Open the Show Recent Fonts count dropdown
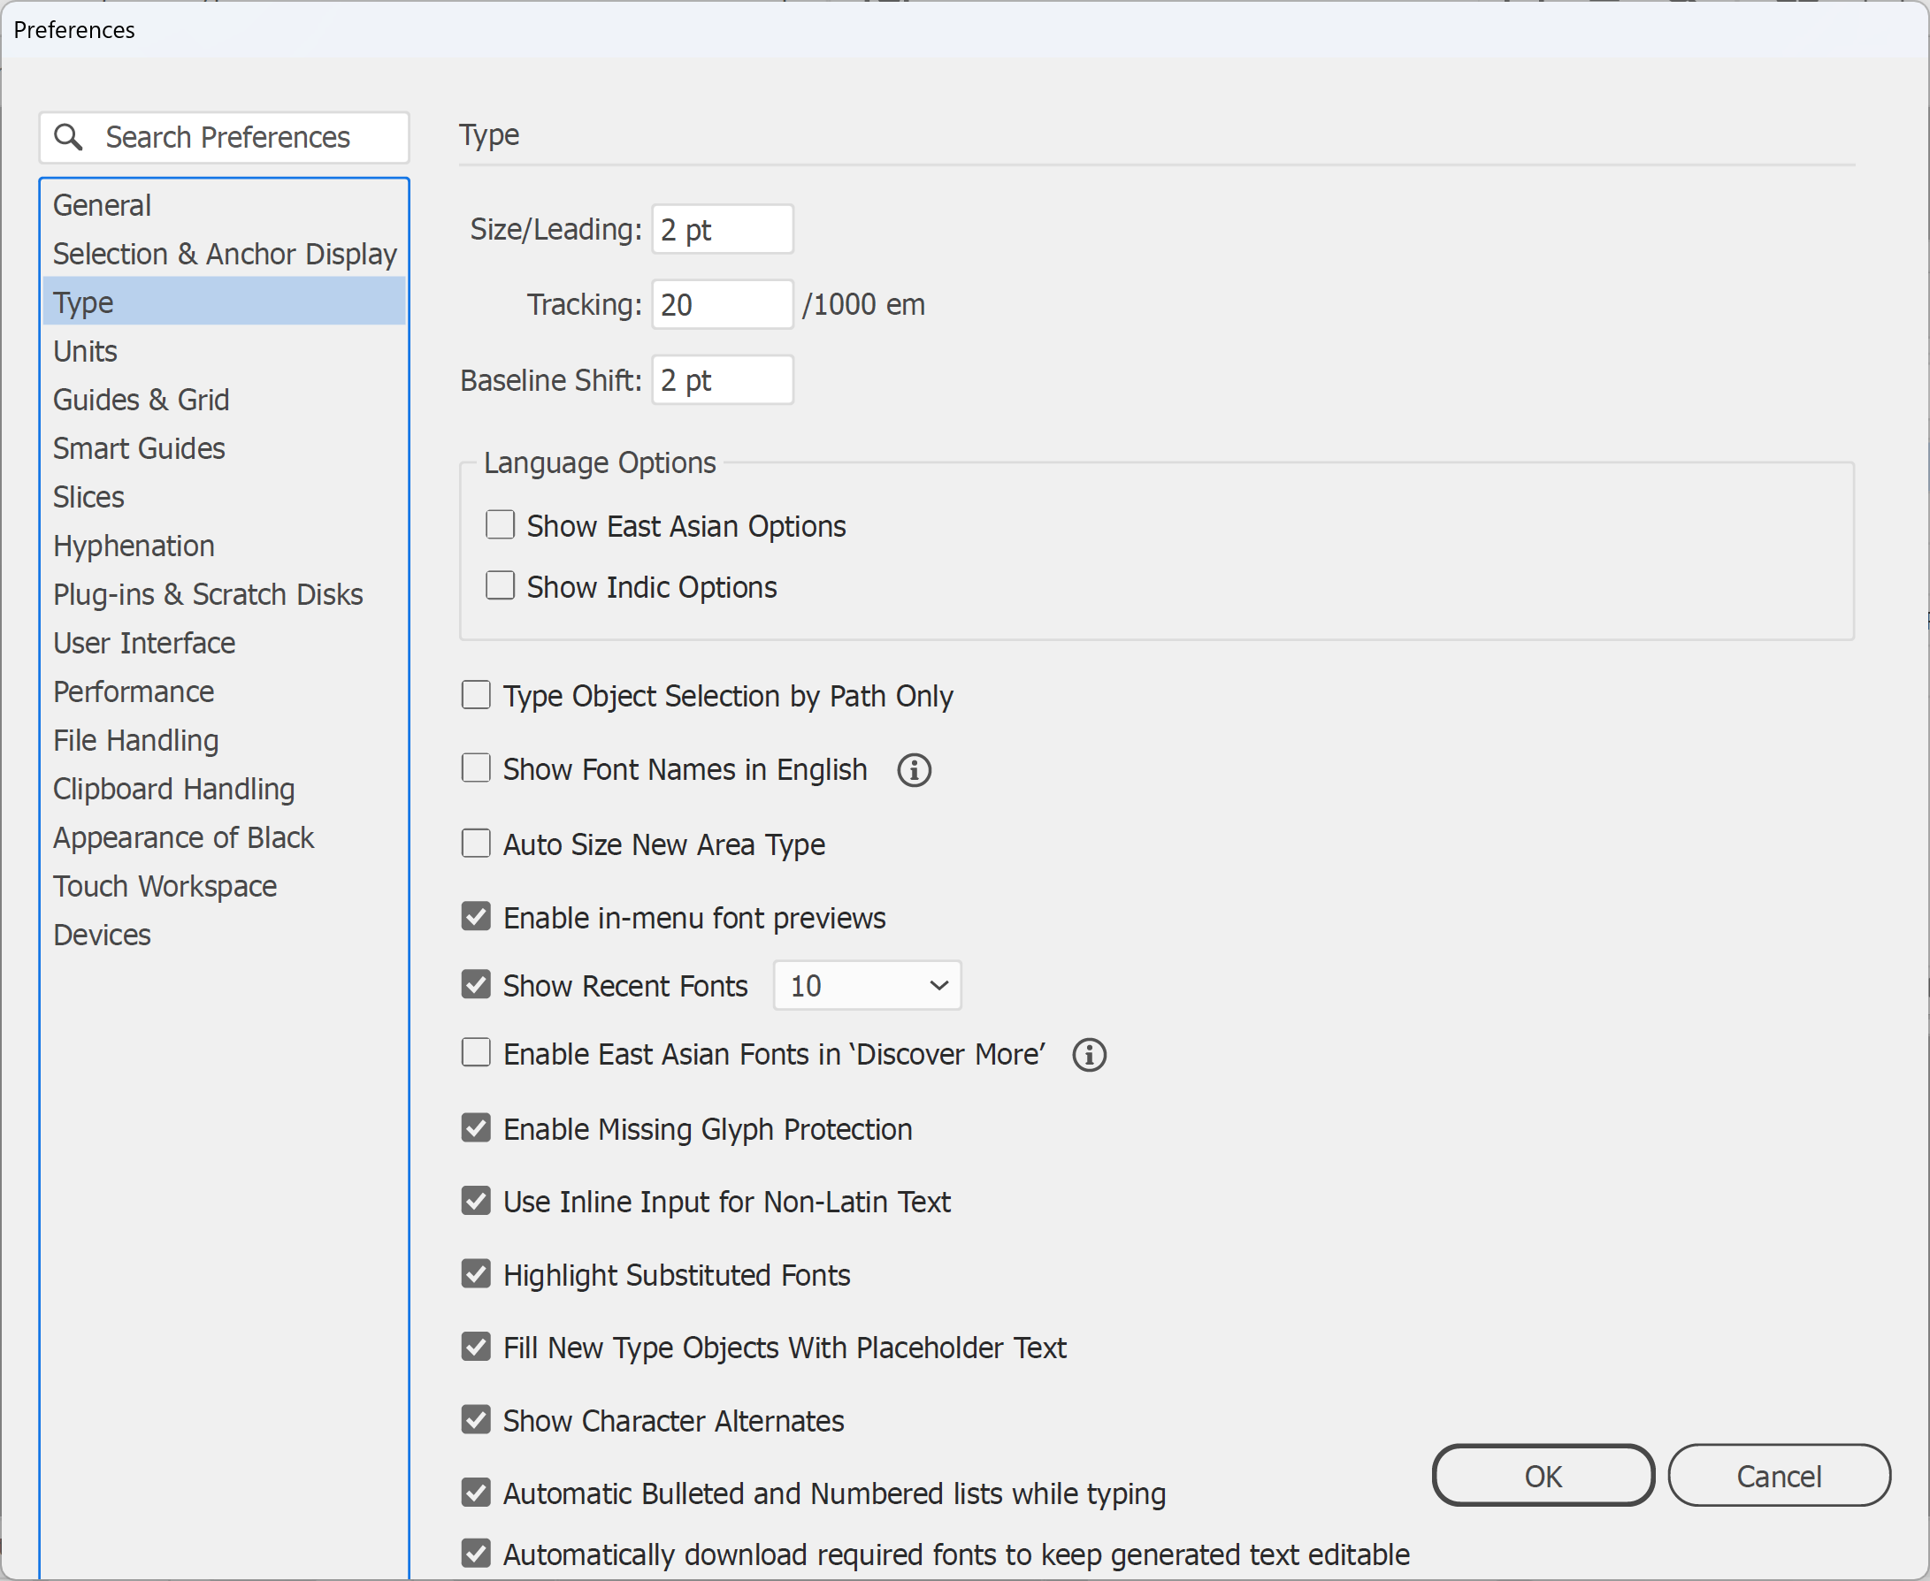 tap(867, 985)
